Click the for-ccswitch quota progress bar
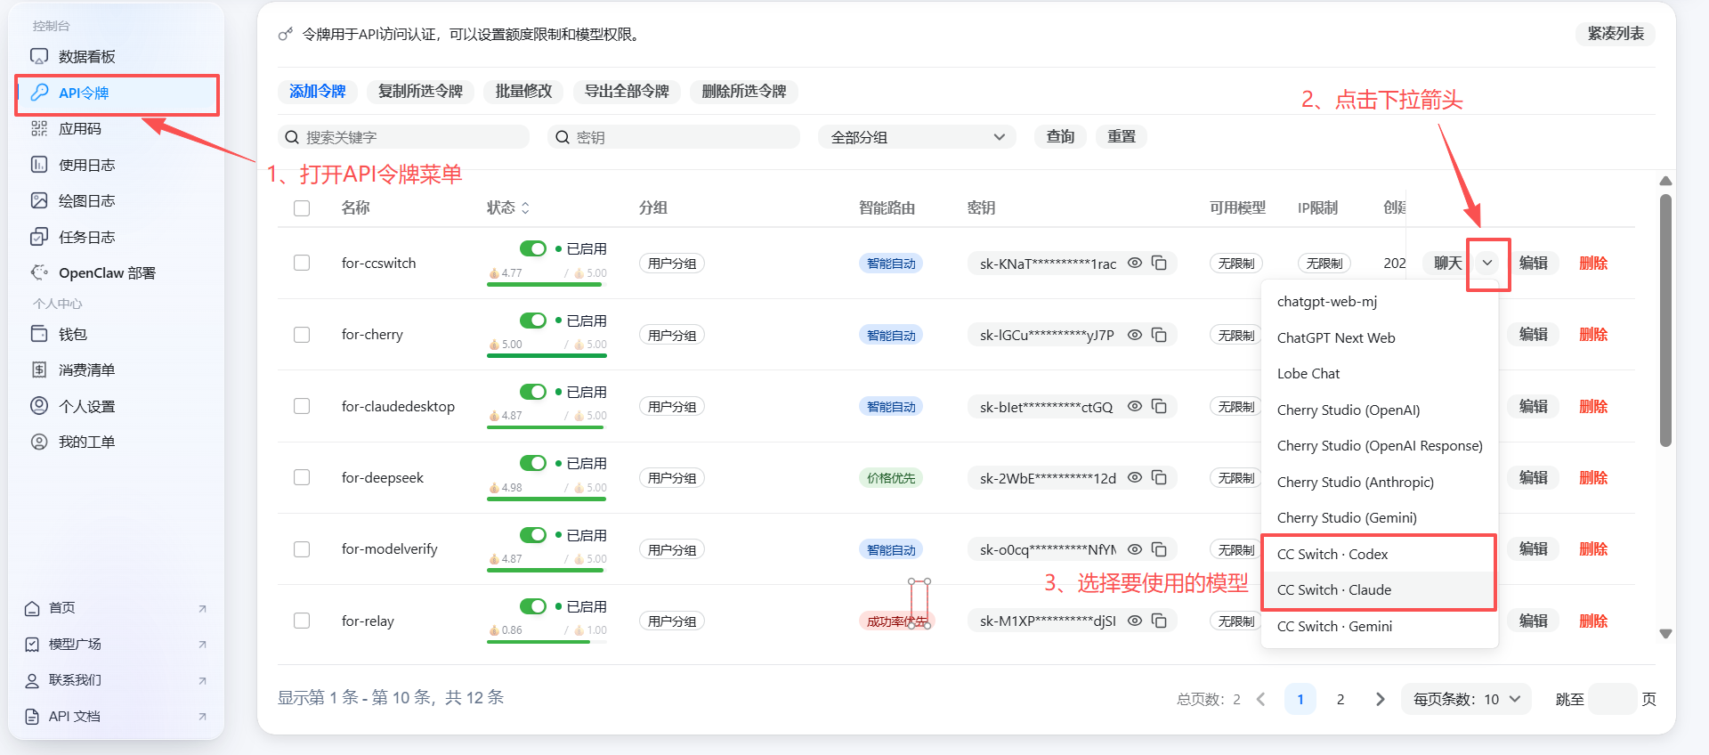 (547, 285)
